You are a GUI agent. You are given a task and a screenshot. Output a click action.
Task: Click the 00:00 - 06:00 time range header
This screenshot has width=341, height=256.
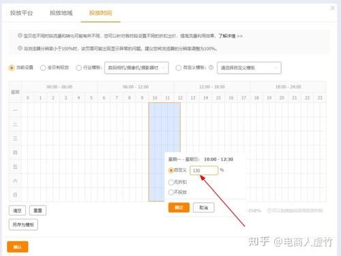tap(59, 87)
